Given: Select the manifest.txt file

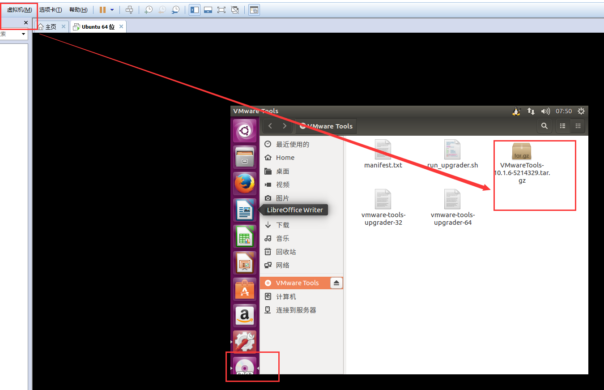Looking at the screenshot, I should pos(383,154).
